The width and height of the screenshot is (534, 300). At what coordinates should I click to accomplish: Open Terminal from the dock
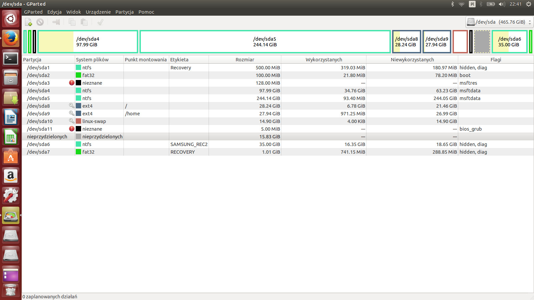pos(11,58)
